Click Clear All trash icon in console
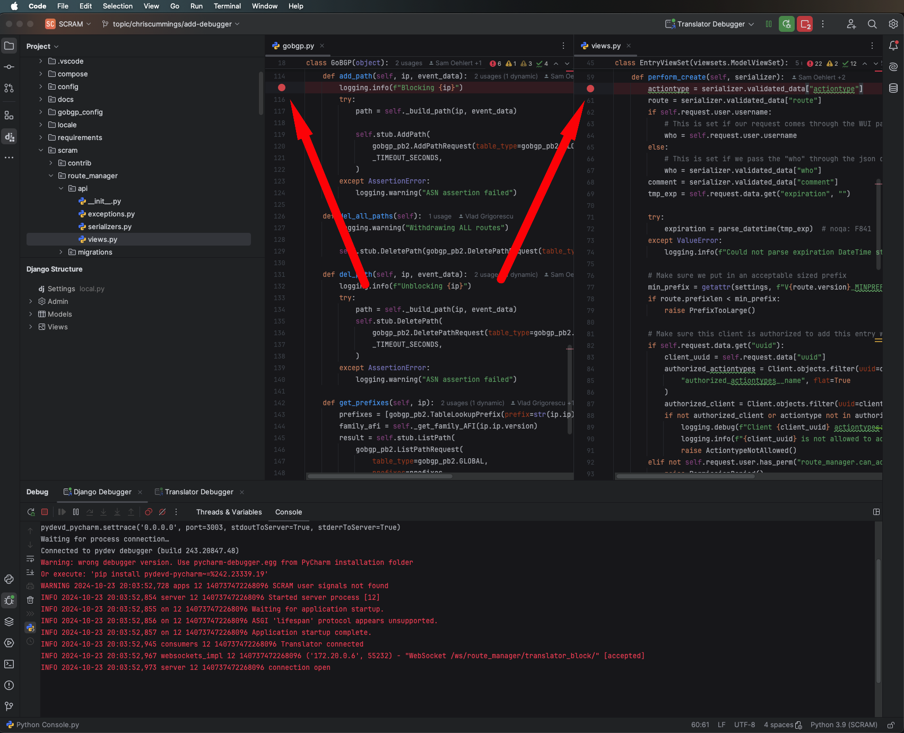This screenshot has width=904, height=733. click(x=30, y=600)
